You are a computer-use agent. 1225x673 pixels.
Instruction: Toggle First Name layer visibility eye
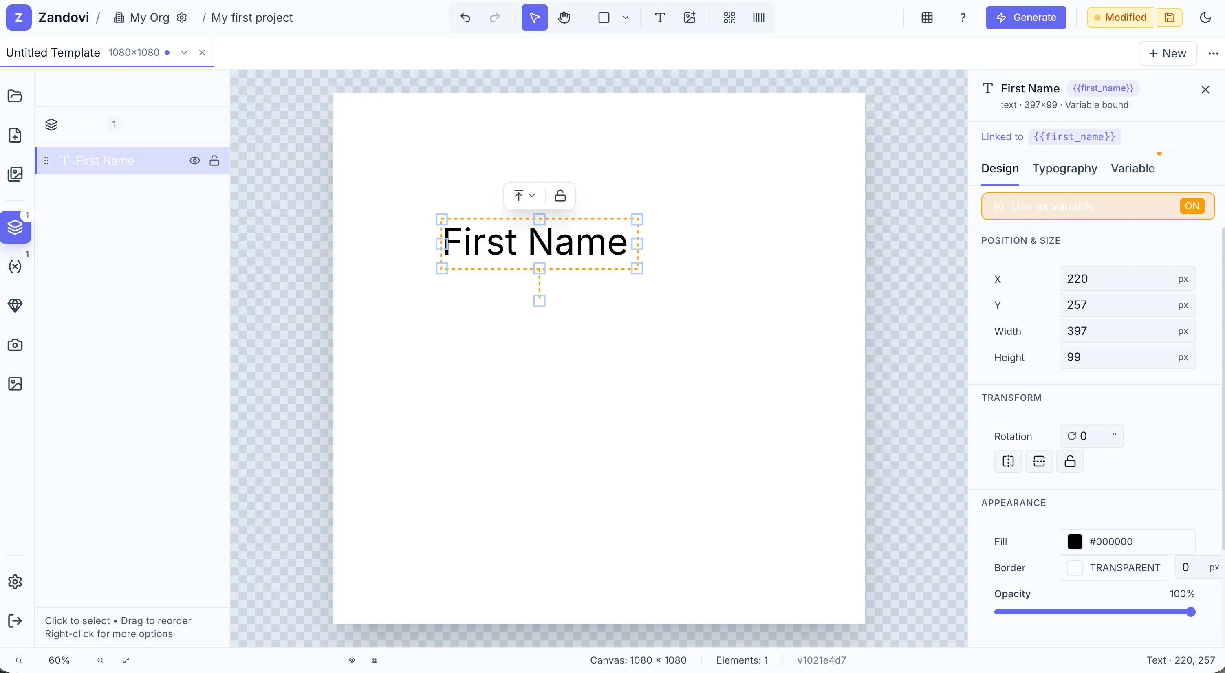194,161
